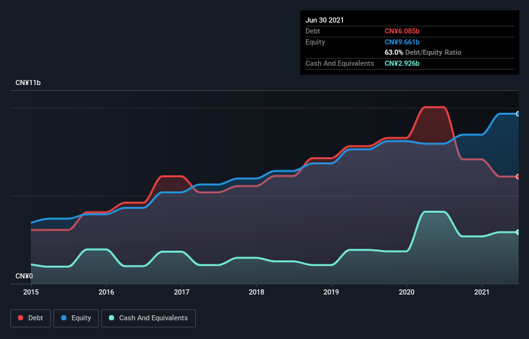Click the Debt label in tooltip

click(x=313, y=31)
